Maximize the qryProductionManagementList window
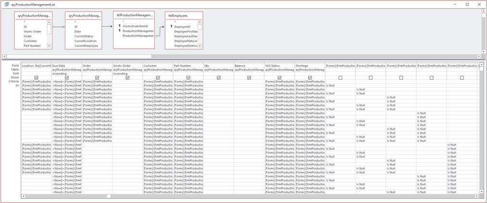The image size is (487, 203). (467, 4)
